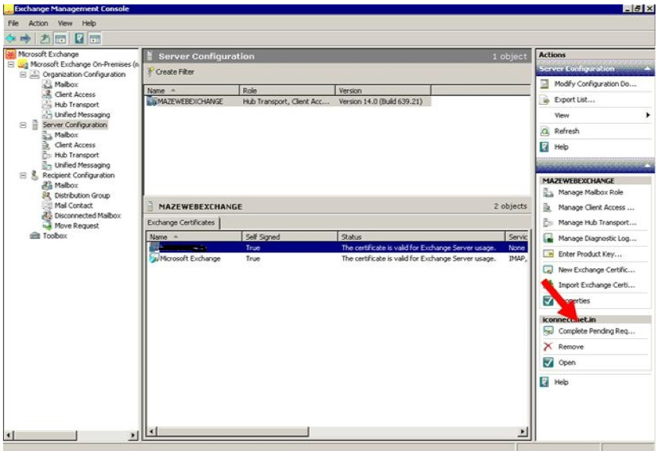Click the Back arrow toolbar icon
Image resolution: width=657 pixels, height=451 pixels.
pos(10,39)
